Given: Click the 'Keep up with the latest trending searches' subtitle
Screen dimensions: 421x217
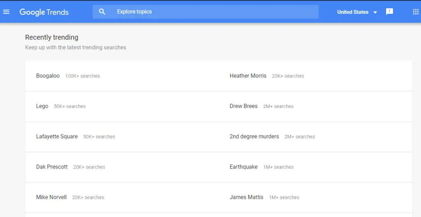Looking at the screenshot, I should (x=76, y=48).
